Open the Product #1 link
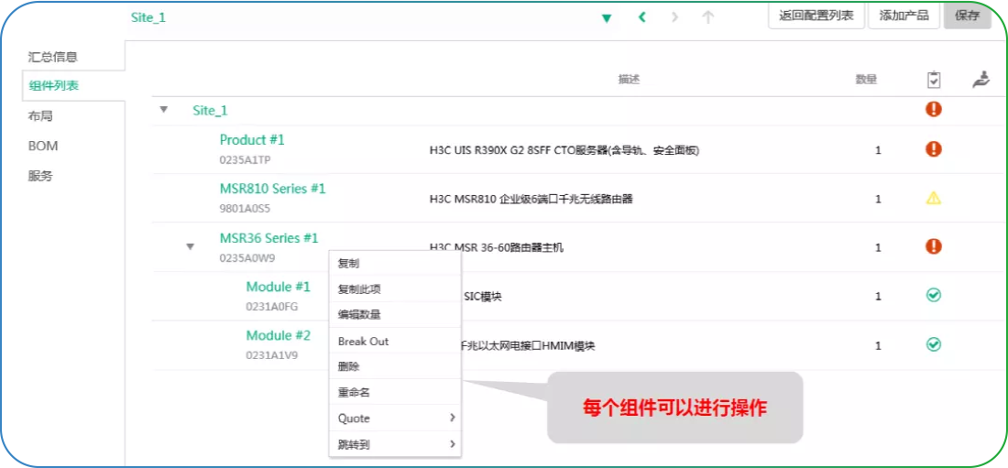 [x=252, y=139]
